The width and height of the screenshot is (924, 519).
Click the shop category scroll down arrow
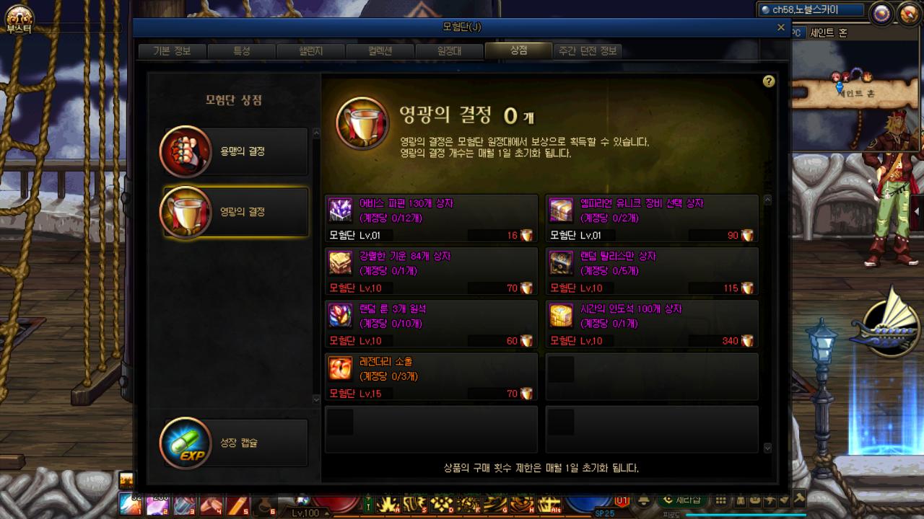click(x=315, y=399)
